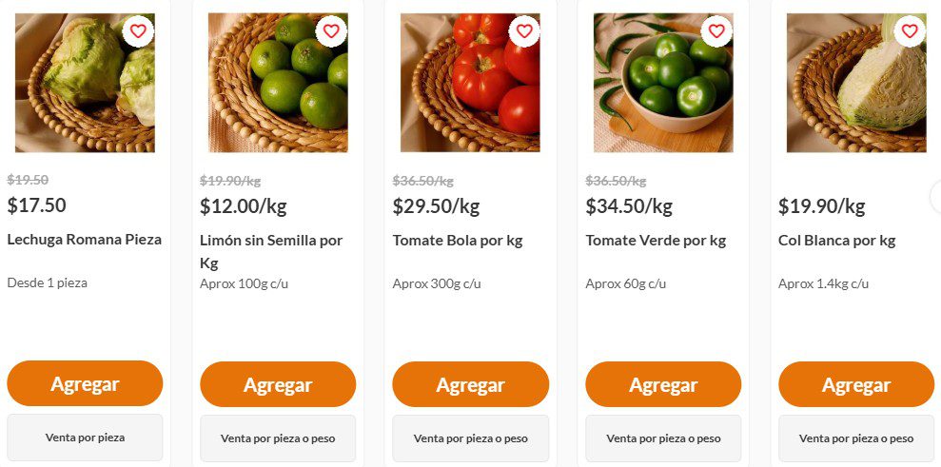Viewport: 941px width, 467px height.
Task: Add Col Blanca with Agregar button
Action: tap(856, 384)
